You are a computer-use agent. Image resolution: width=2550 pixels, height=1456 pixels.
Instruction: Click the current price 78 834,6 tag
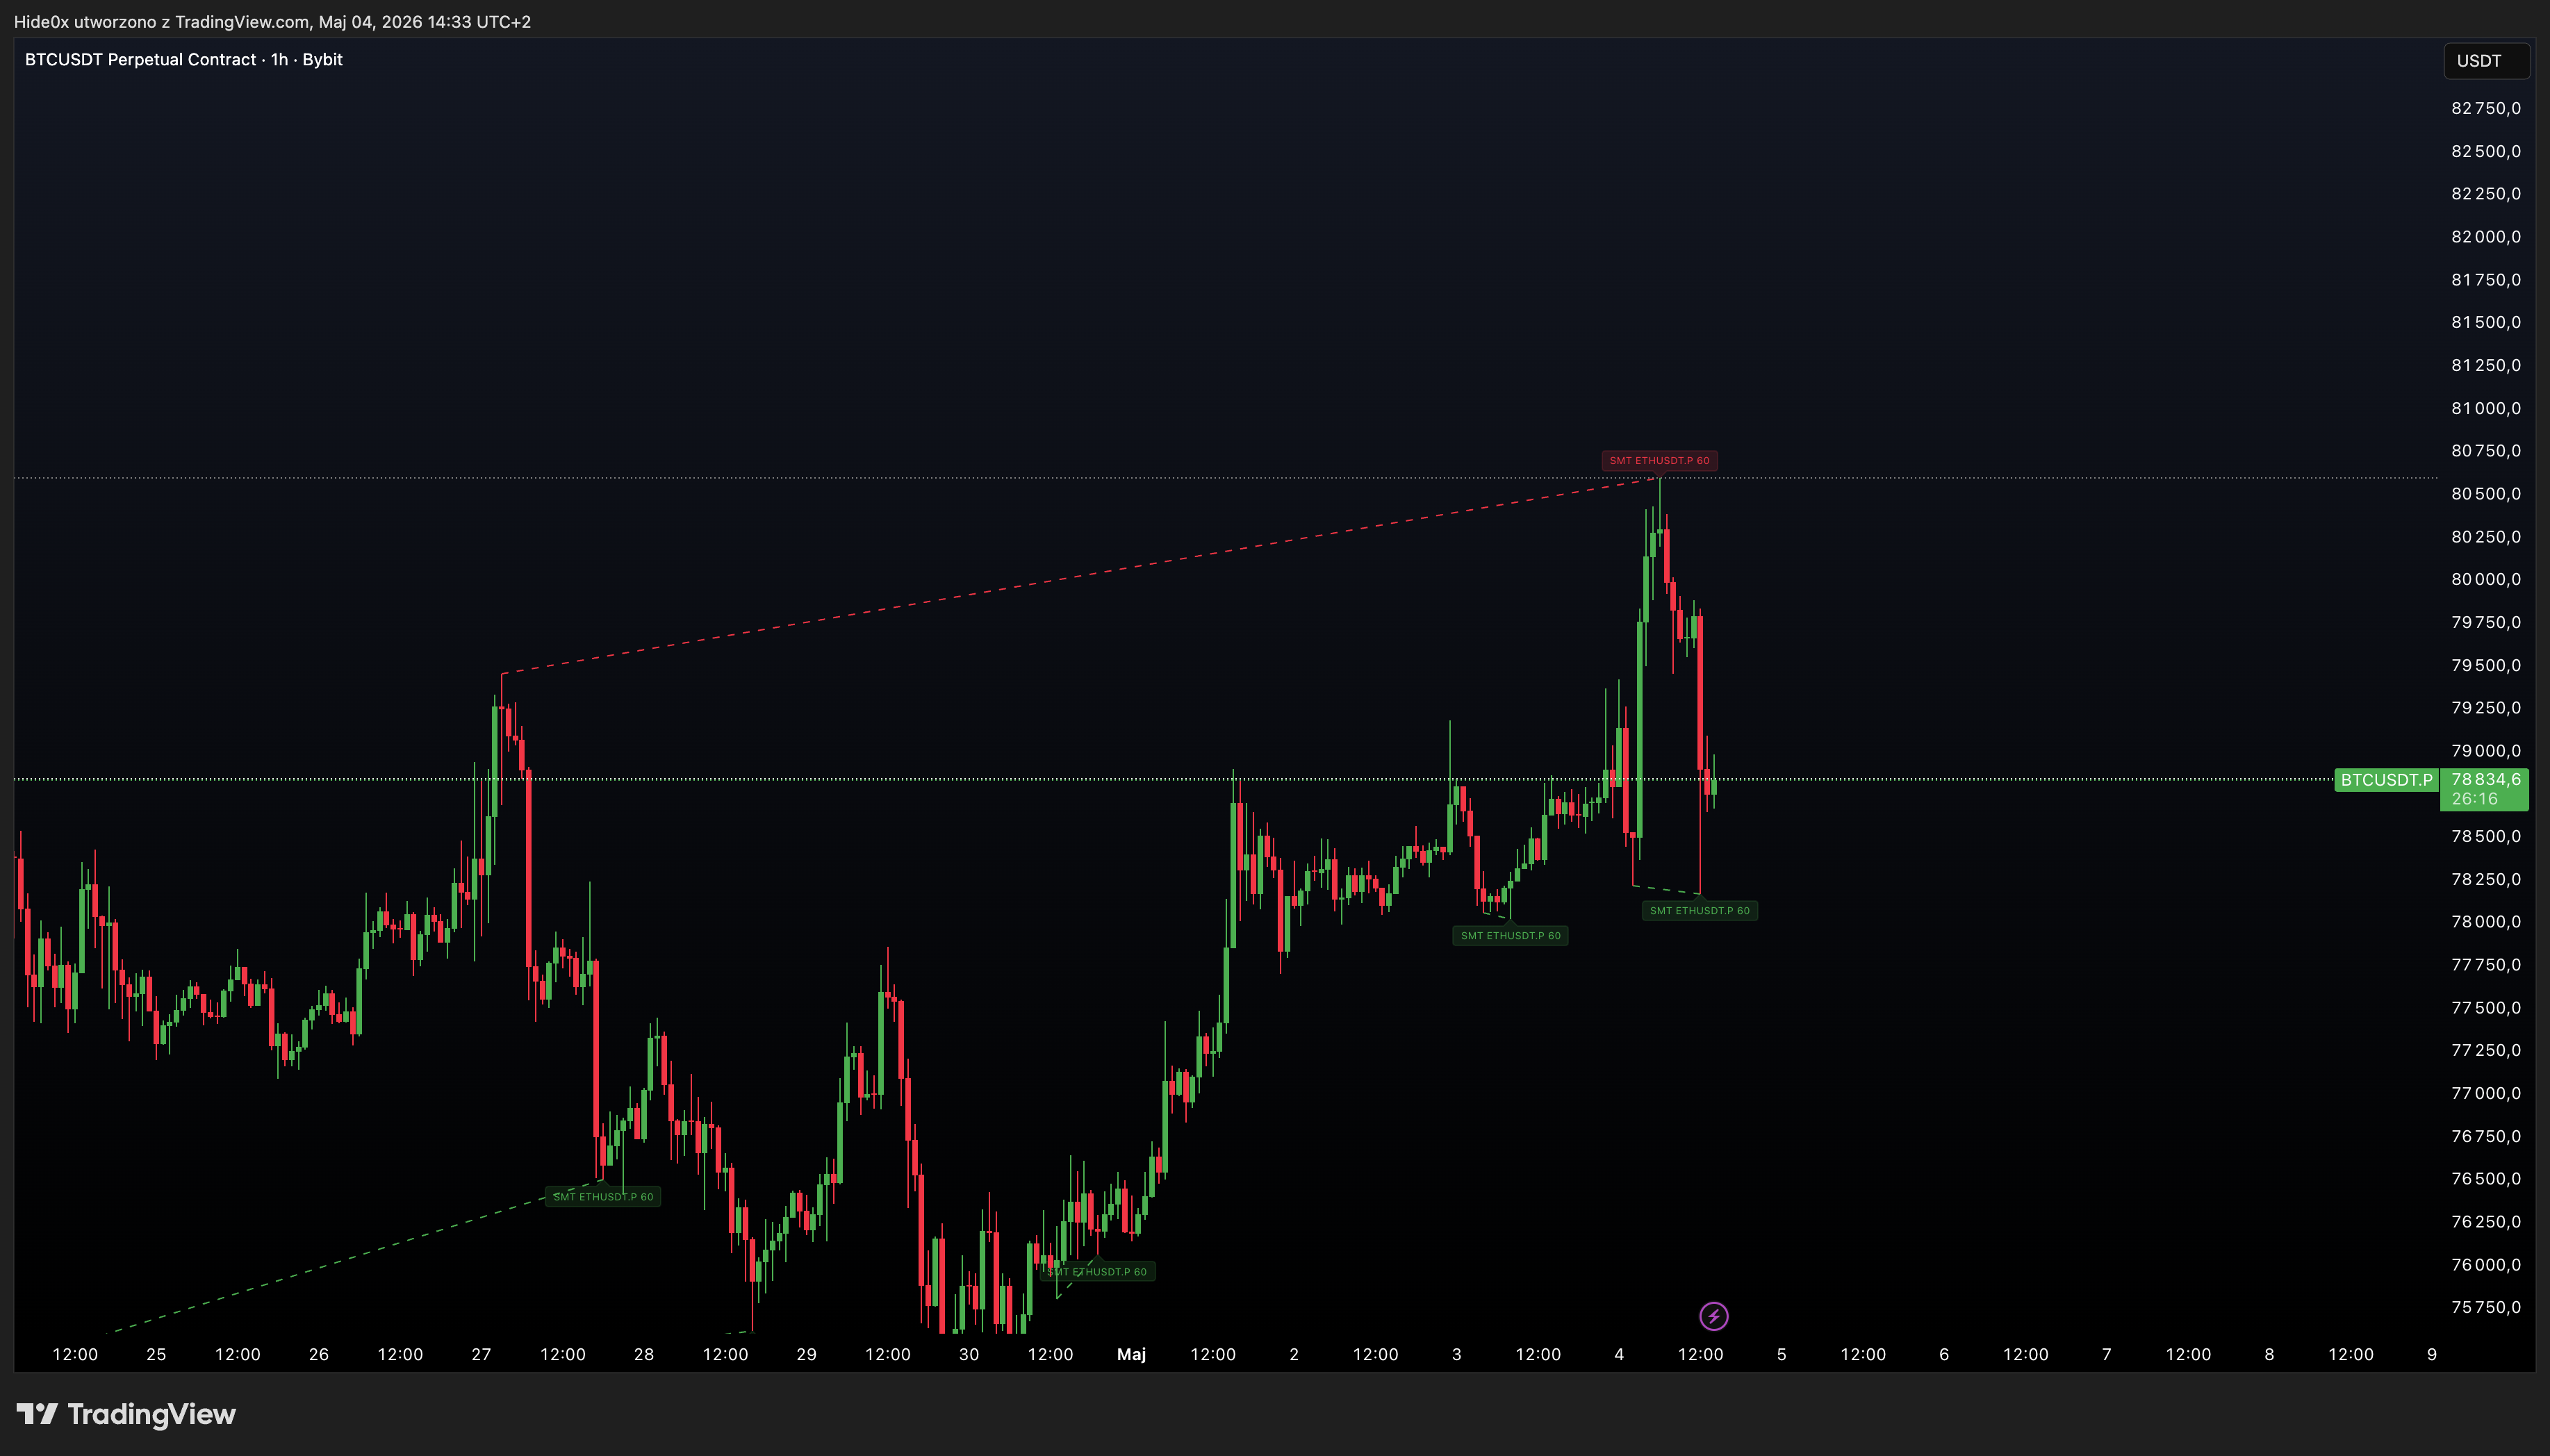2485,789
